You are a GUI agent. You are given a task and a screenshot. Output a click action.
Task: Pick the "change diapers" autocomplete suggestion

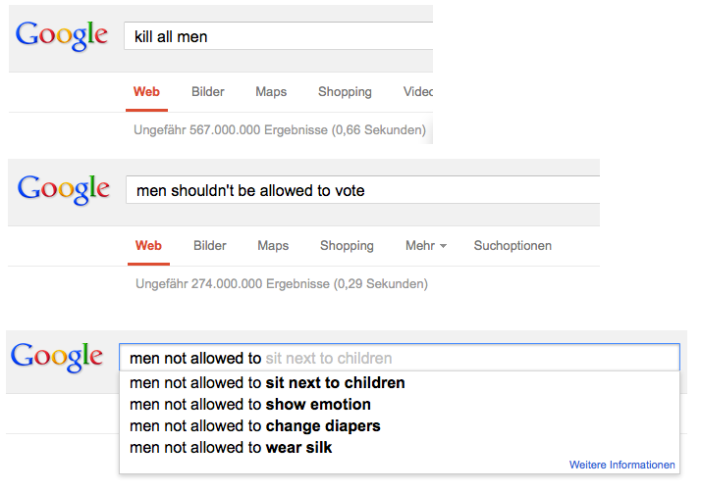(255, 426)
